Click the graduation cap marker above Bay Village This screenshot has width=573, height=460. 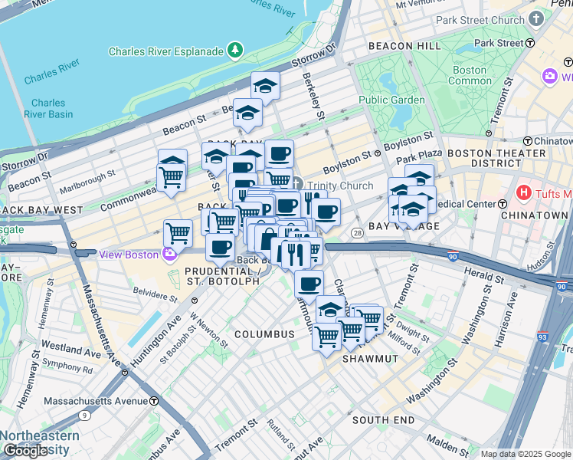tap(414, 211)
